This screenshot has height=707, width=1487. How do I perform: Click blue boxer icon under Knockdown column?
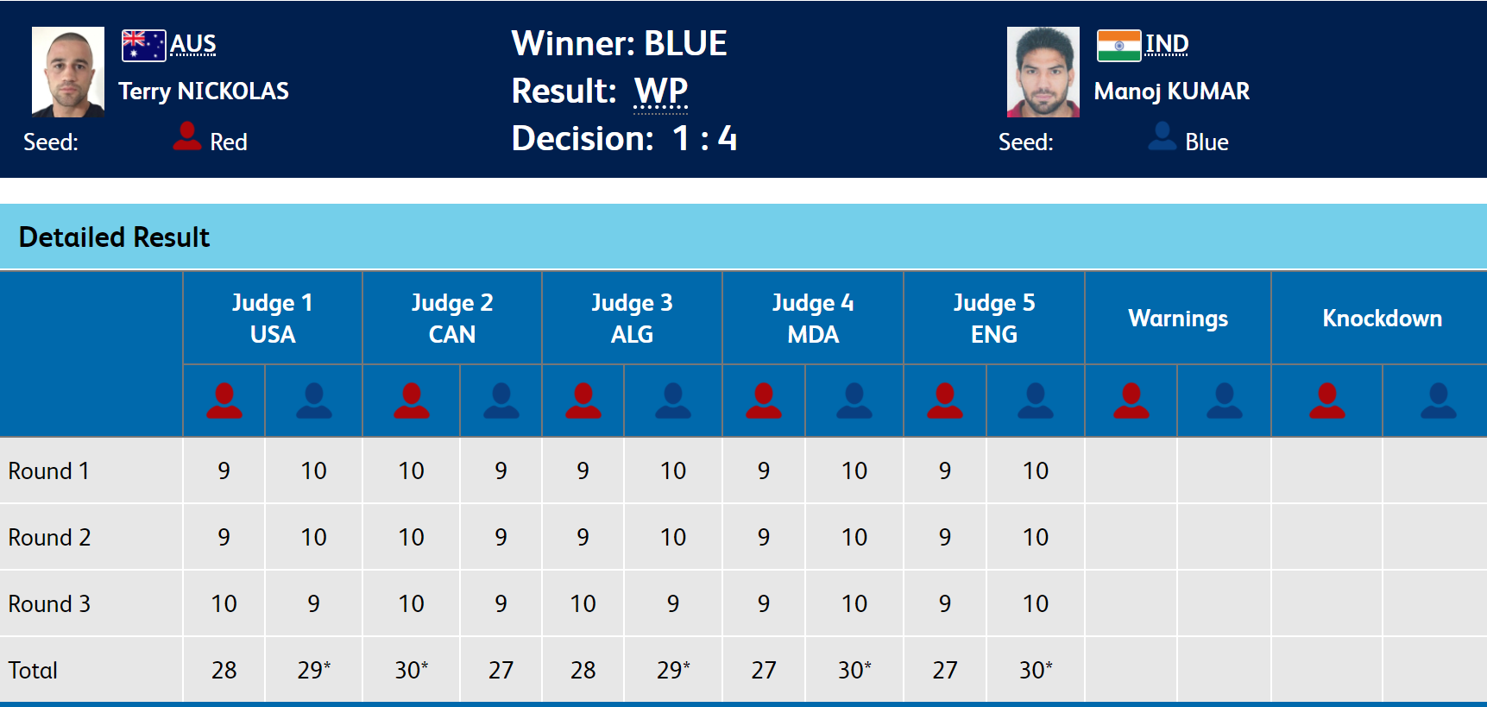click(1439, 401)
